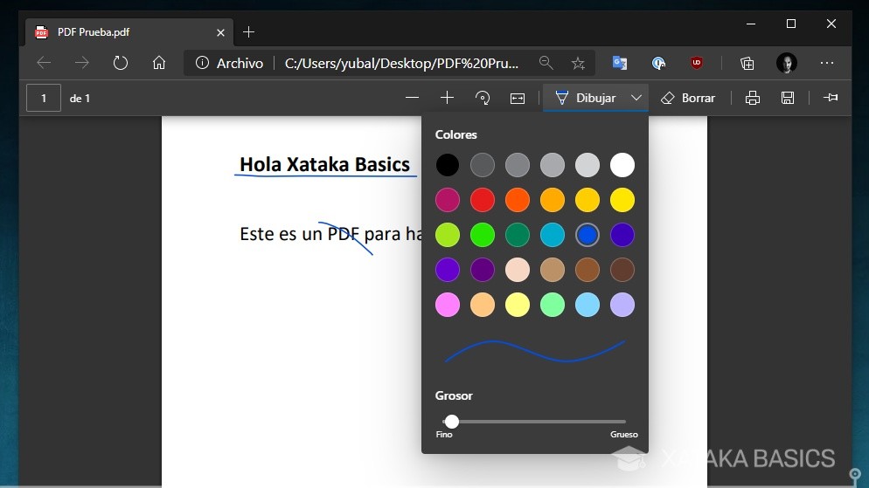
Task: Open the browser home page
Action: click(159, 63)
